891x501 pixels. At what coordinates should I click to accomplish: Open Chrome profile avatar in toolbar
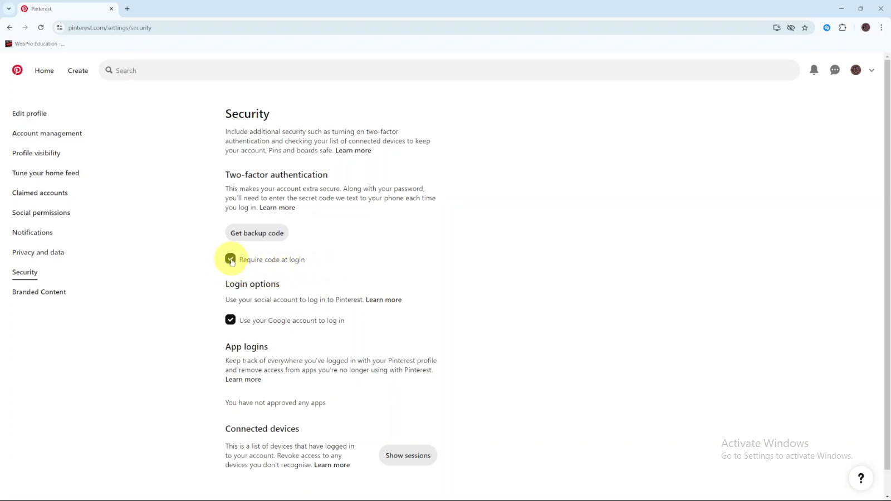(x=865, y=27)
